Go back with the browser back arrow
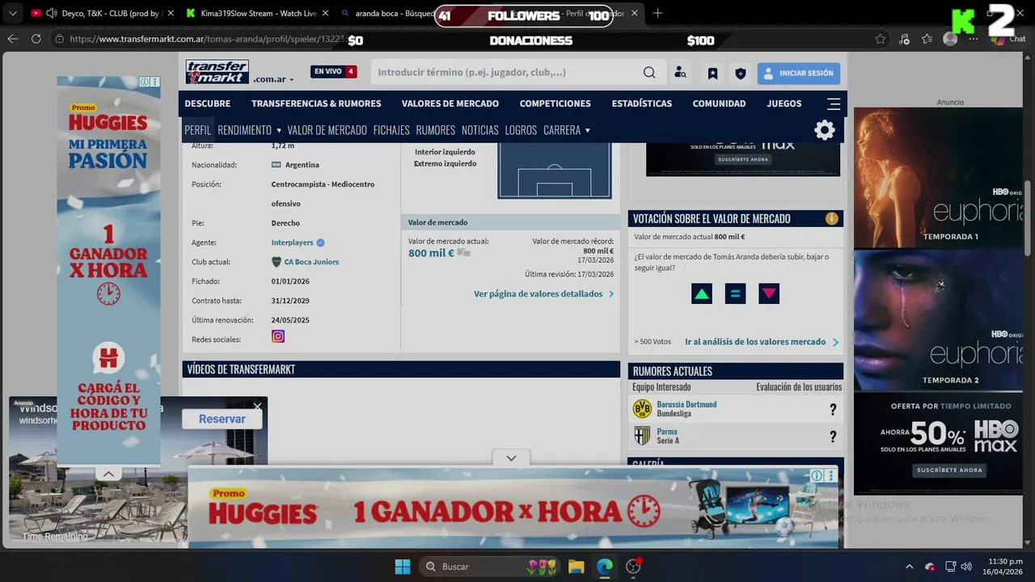This screenshot has width=1035, height=582. [13, 39]
